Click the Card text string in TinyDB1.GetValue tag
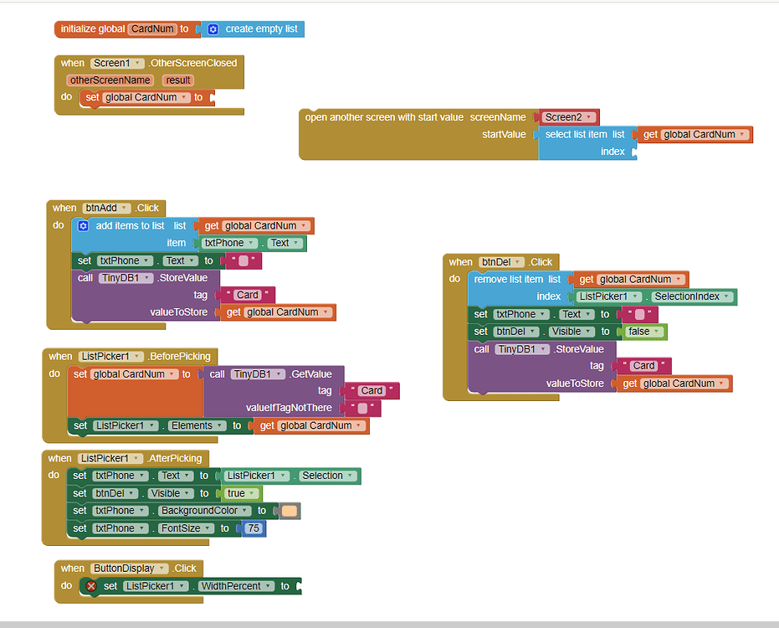 (x=371, y=390)
